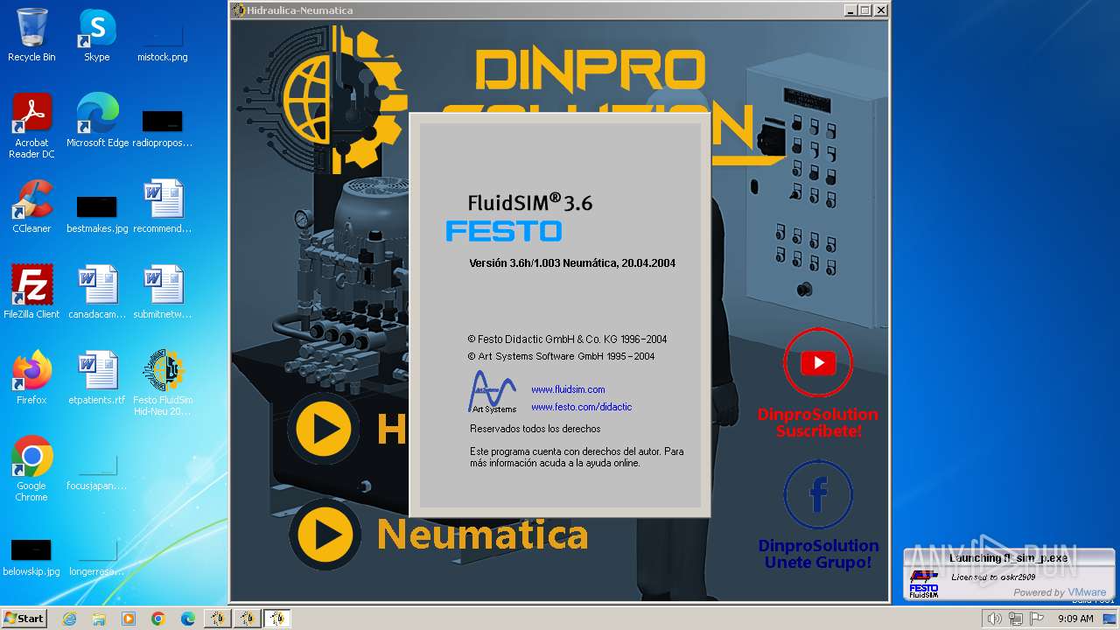Open FileZilla Client shortcut

(x=31, y=292)
